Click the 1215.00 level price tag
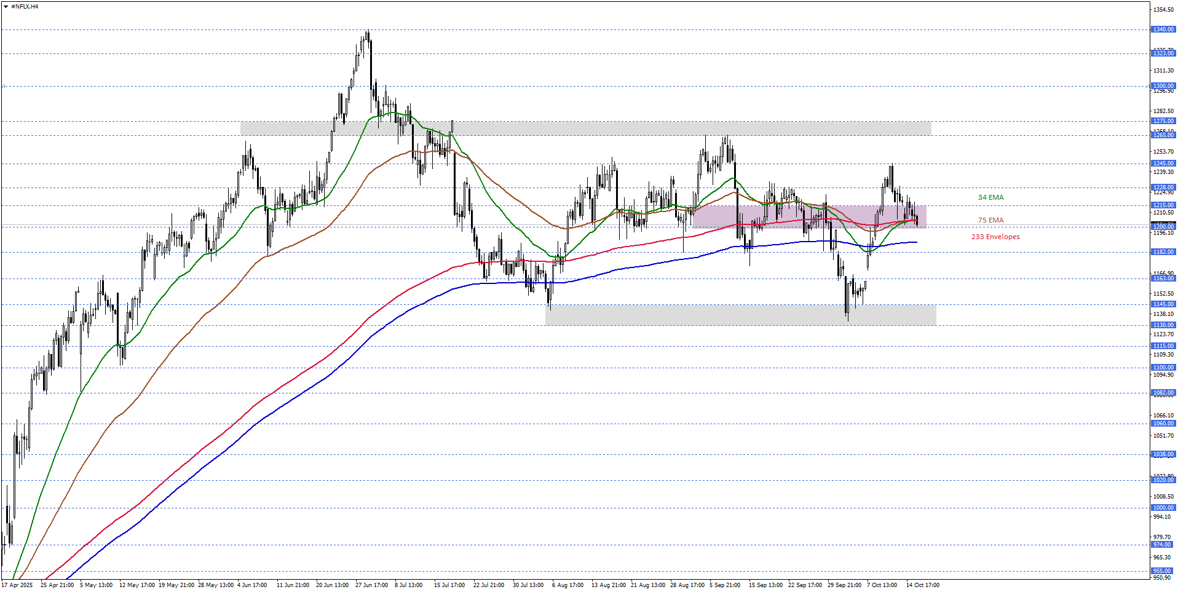 click(1163, 205)
